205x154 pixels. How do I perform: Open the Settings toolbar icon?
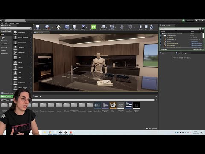[x=83, y=27]
